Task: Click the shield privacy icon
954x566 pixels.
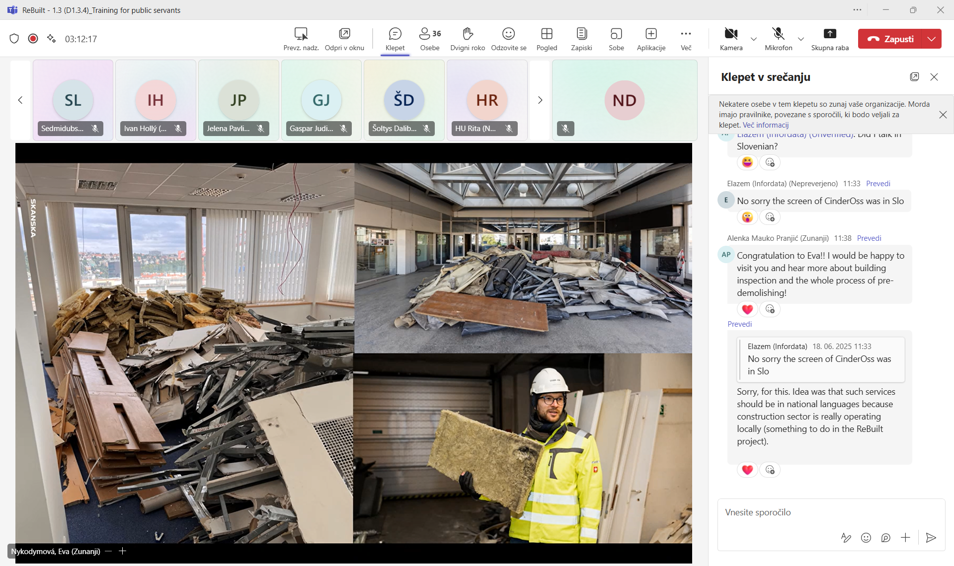Action: (14, 39)
